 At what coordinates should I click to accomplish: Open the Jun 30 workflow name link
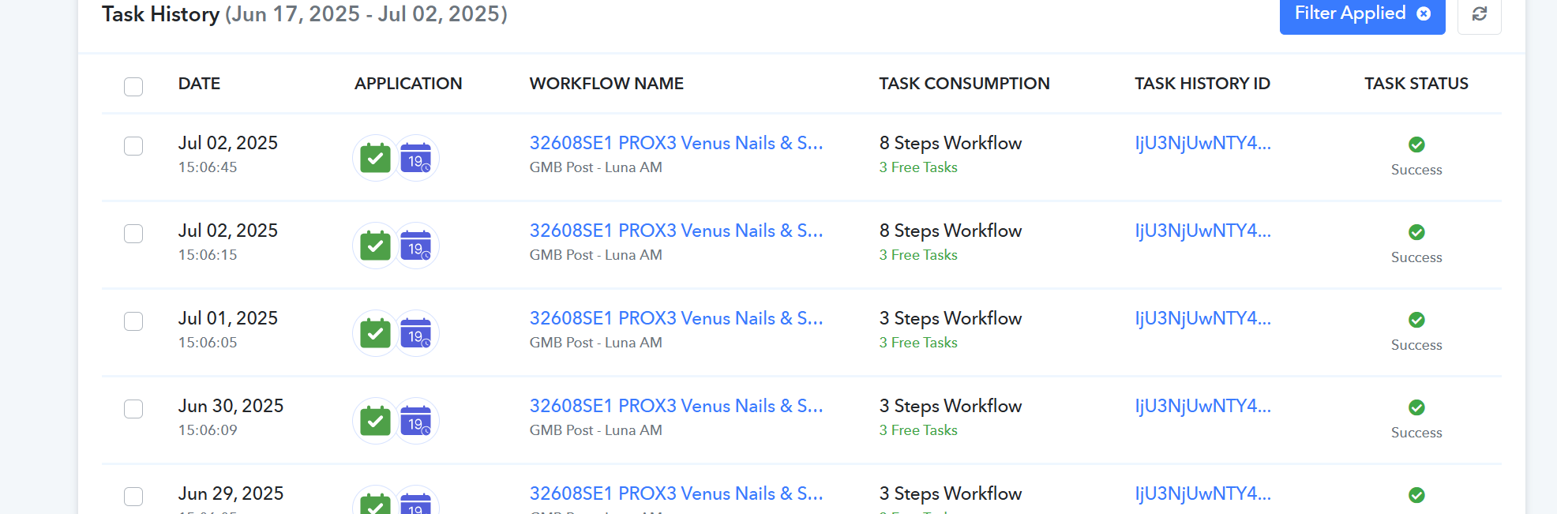click(676, 406)
